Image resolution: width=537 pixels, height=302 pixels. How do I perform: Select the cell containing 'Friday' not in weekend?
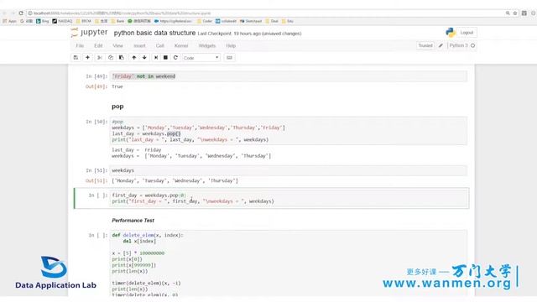click(x=289, y=76)
